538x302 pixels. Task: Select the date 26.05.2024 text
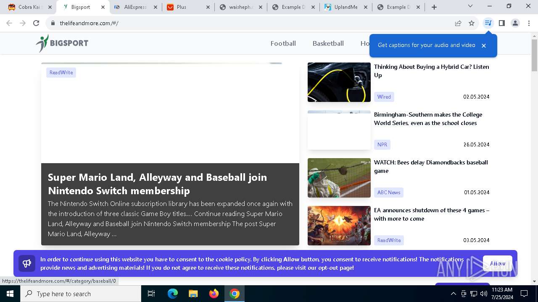pyautogui.click(x=476, y=145)
